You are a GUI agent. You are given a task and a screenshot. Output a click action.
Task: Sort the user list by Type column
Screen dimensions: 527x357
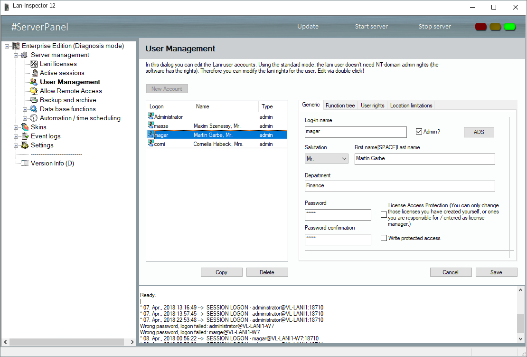tap(273, 106)
